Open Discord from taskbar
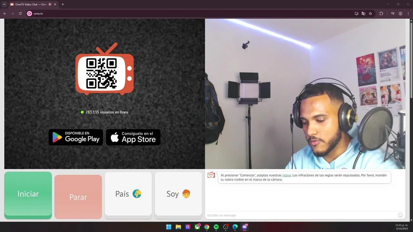The image size is (413, 232). point(245,227)
